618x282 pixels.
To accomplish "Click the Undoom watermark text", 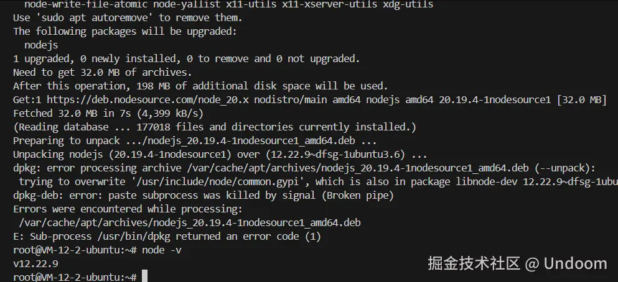I will pos(576,263).
